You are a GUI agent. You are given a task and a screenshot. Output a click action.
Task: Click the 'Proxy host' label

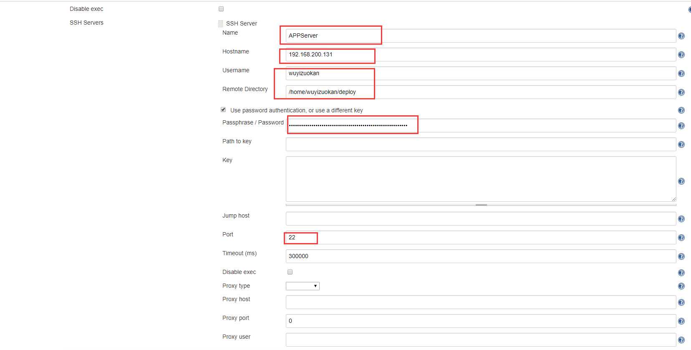[236, 299]
